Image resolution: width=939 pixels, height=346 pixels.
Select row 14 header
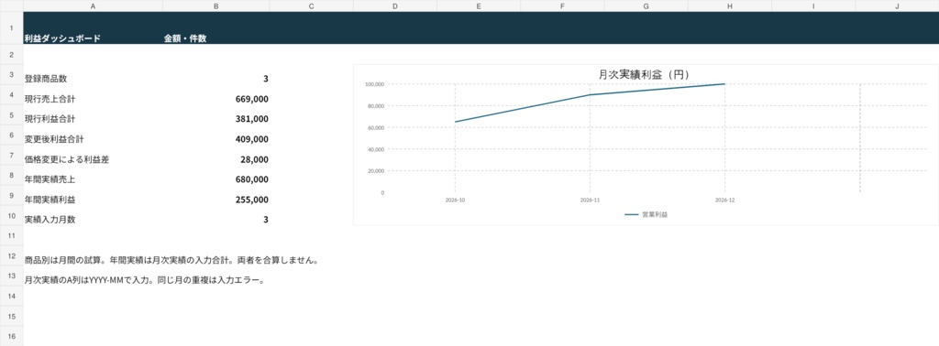click(11, 296)
